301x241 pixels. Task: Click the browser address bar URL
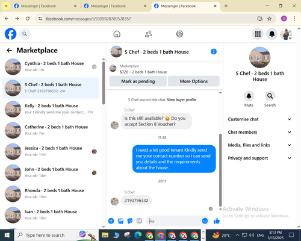[x=88, y=19]
